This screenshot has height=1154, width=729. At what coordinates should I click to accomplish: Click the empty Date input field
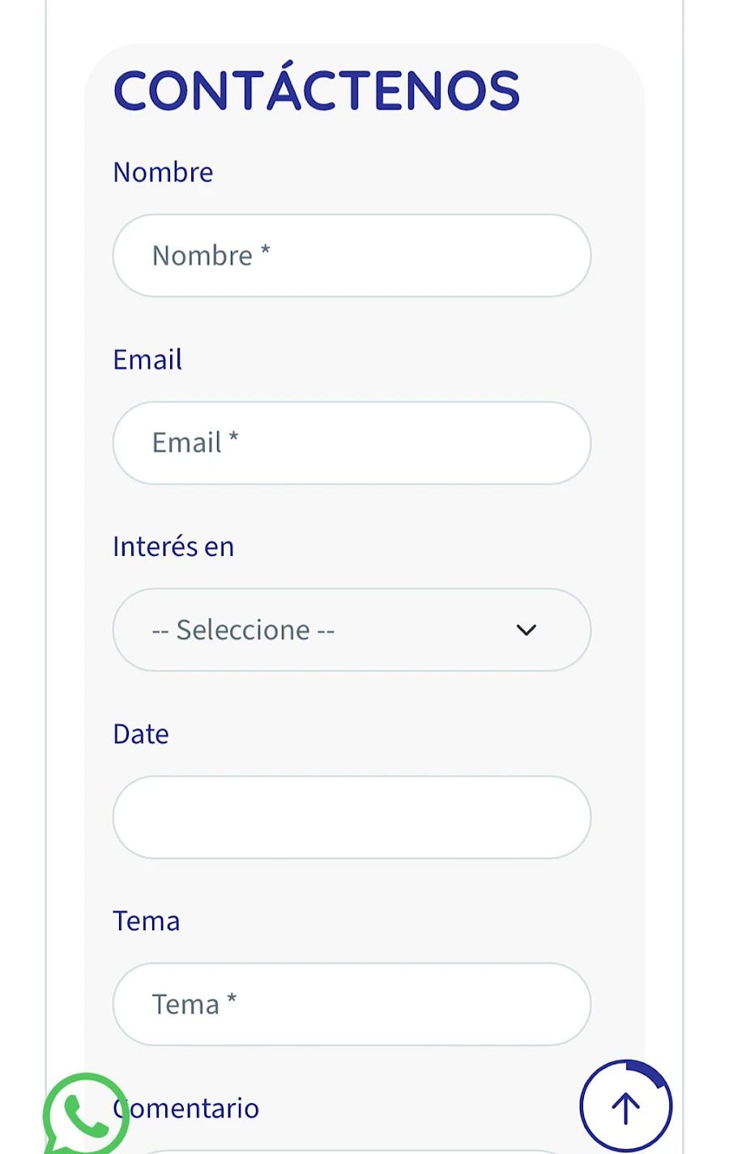click(x=352, y=817)
